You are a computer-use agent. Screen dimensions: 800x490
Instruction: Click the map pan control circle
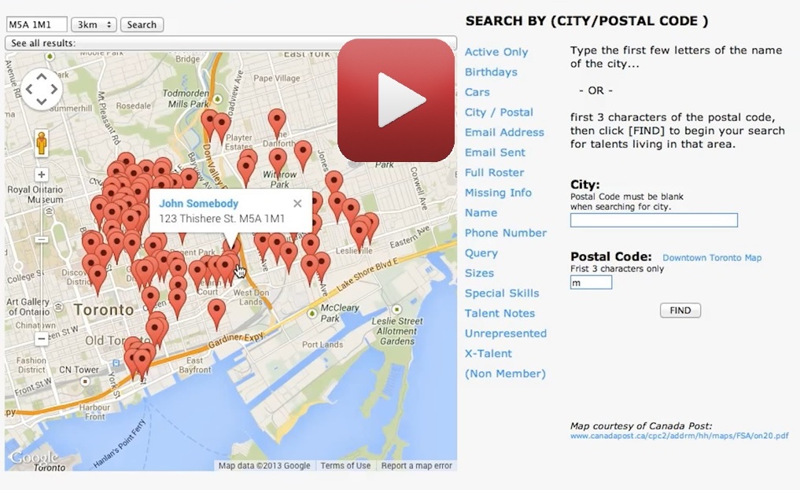point(41,88)
